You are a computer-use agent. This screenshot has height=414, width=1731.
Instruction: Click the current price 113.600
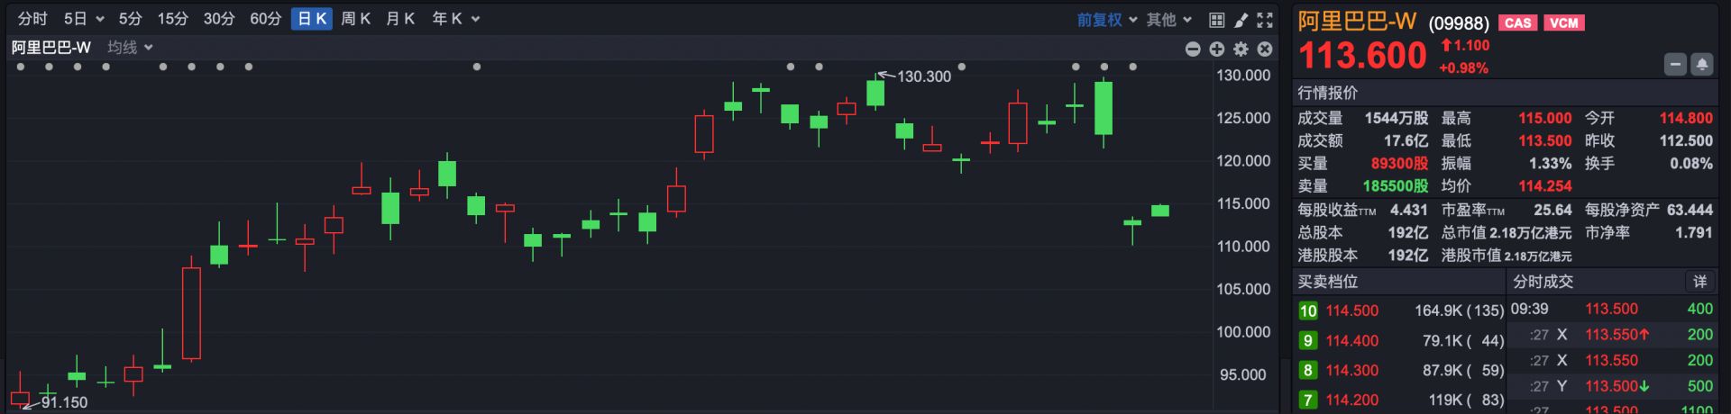pyautogui.click(x=1362, y=56)
